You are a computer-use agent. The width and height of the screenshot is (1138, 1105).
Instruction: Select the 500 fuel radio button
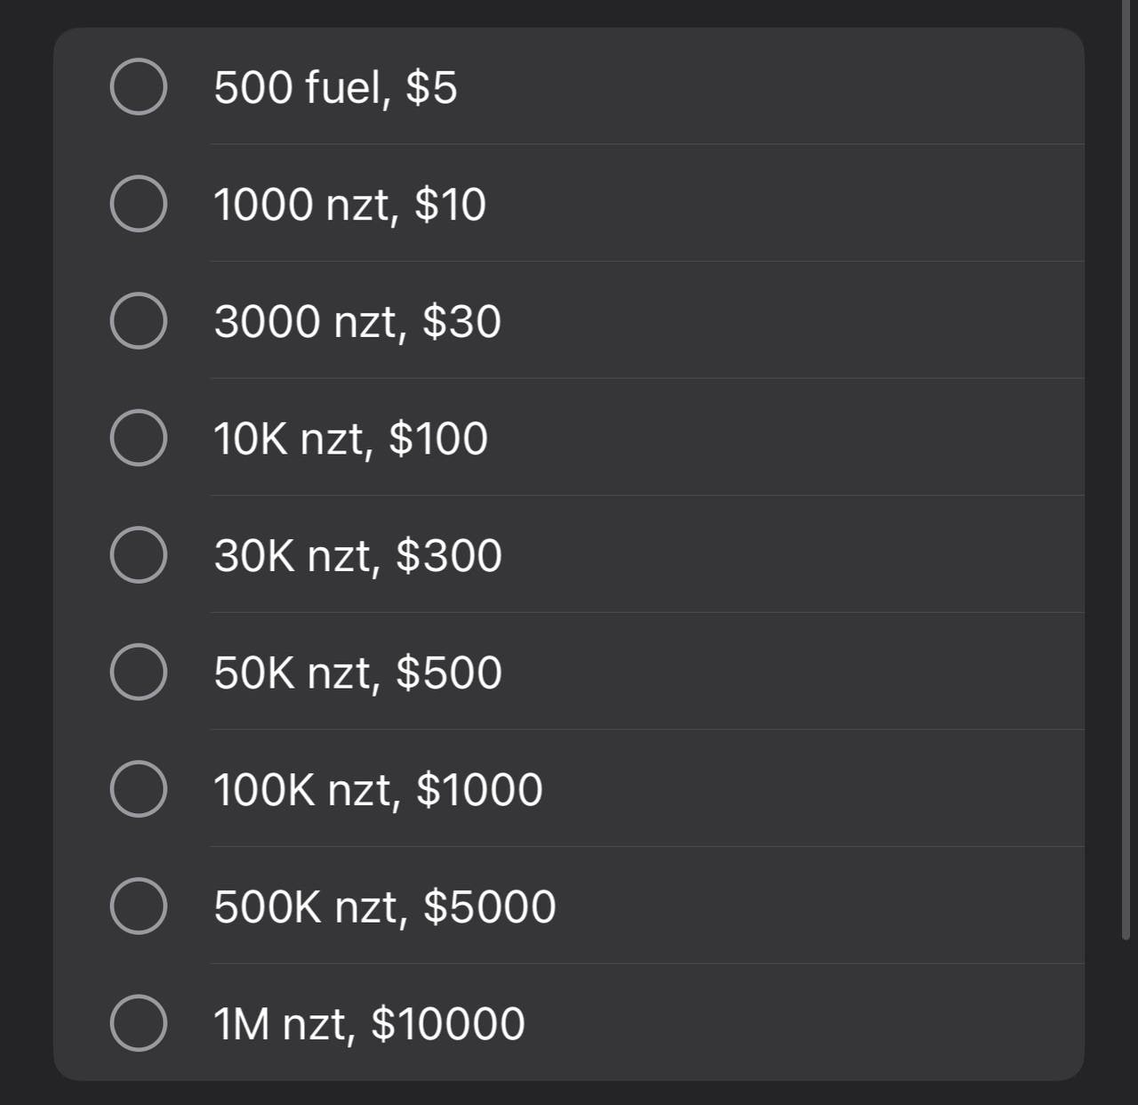point(139,87)
